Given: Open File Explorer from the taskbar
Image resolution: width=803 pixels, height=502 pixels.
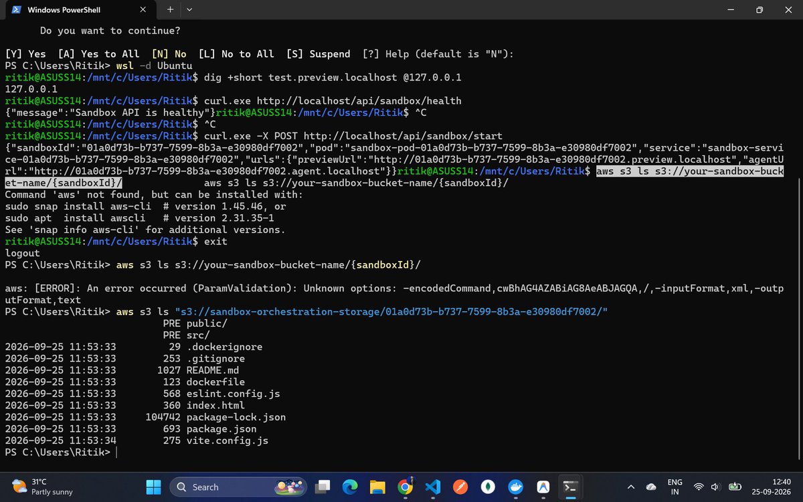Looking at the screenshot, I should tap(378, 487).
